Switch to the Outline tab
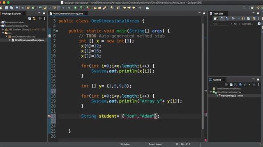 [x=217, y=80]
